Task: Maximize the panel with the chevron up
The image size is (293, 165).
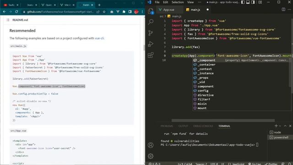Action: (x=285, y=126)
